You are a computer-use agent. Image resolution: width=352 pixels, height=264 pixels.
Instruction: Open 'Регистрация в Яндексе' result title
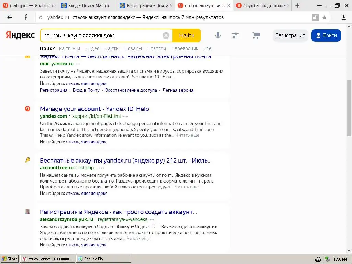point(118,212)
